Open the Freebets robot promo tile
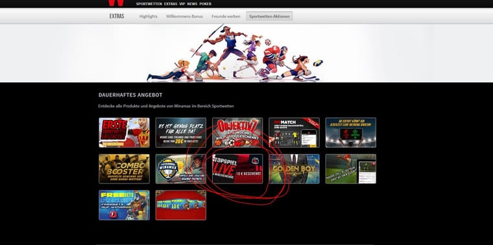Screen dimensions: 493x245 pos(124,205)
